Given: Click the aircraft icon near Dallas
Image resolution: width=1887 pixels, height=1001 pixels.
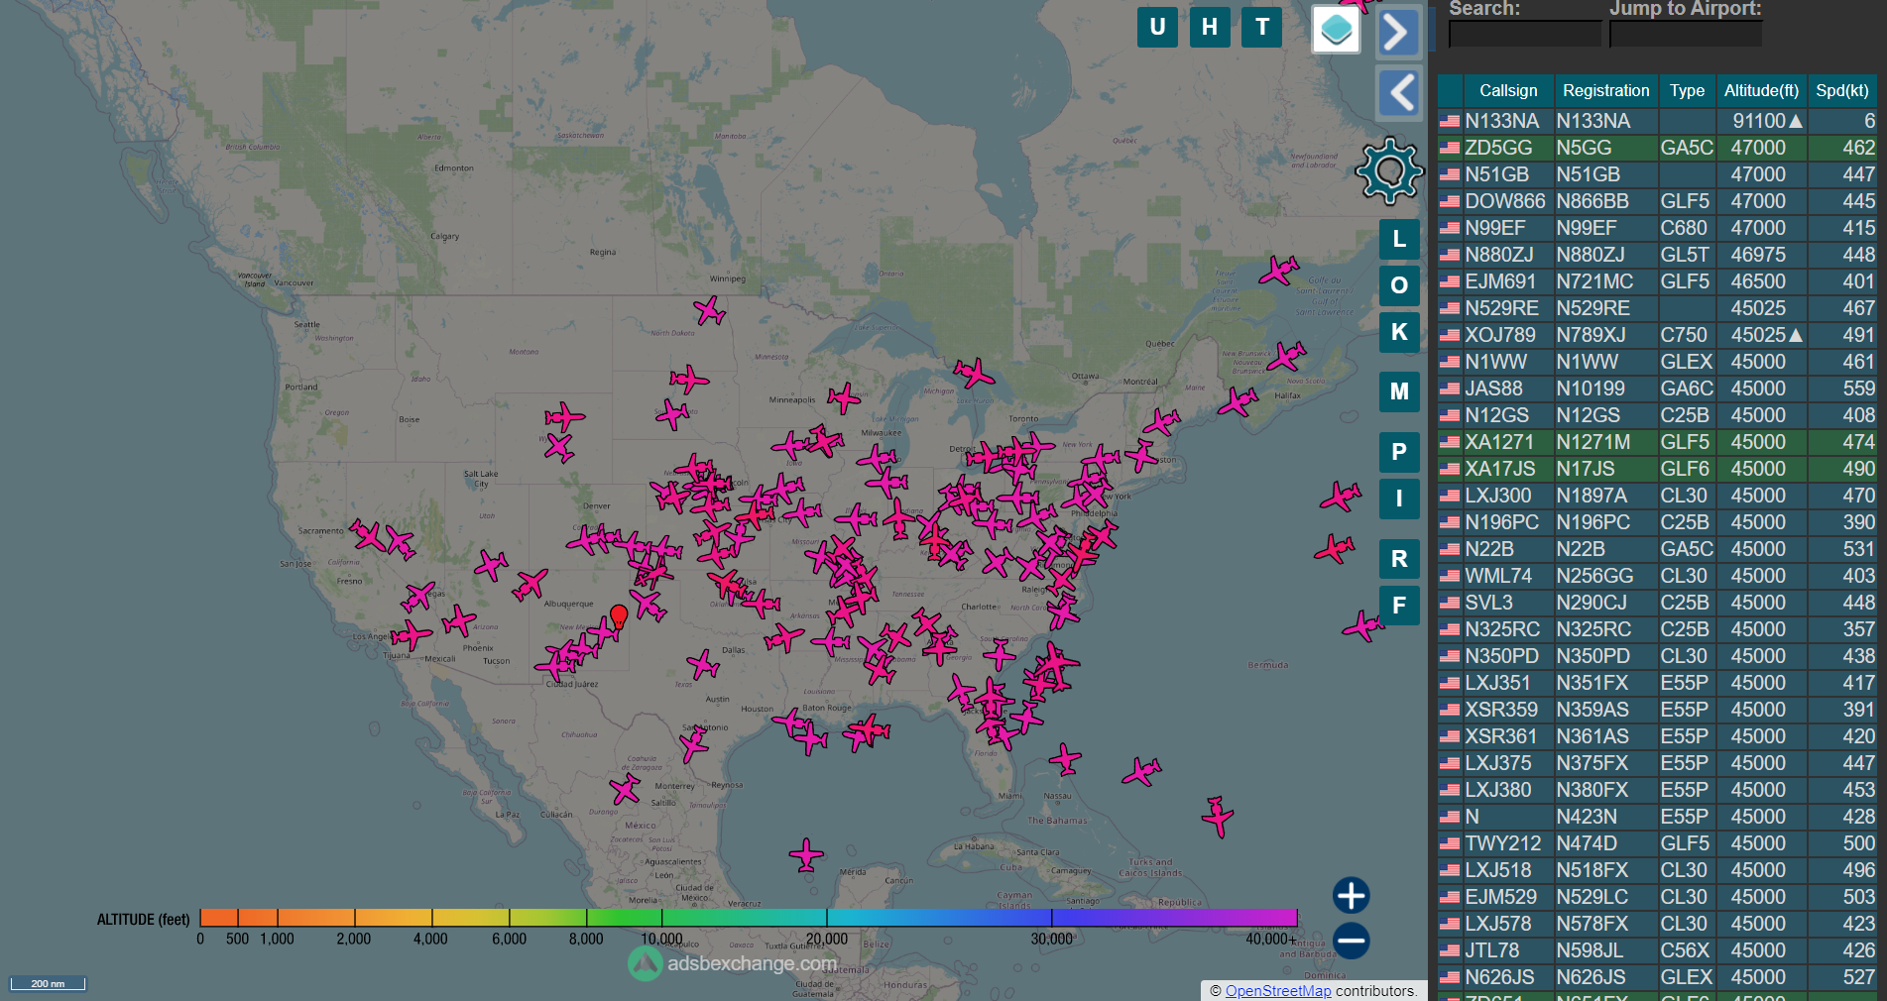Looking at the screenshot, I should [x=703, y=664].
